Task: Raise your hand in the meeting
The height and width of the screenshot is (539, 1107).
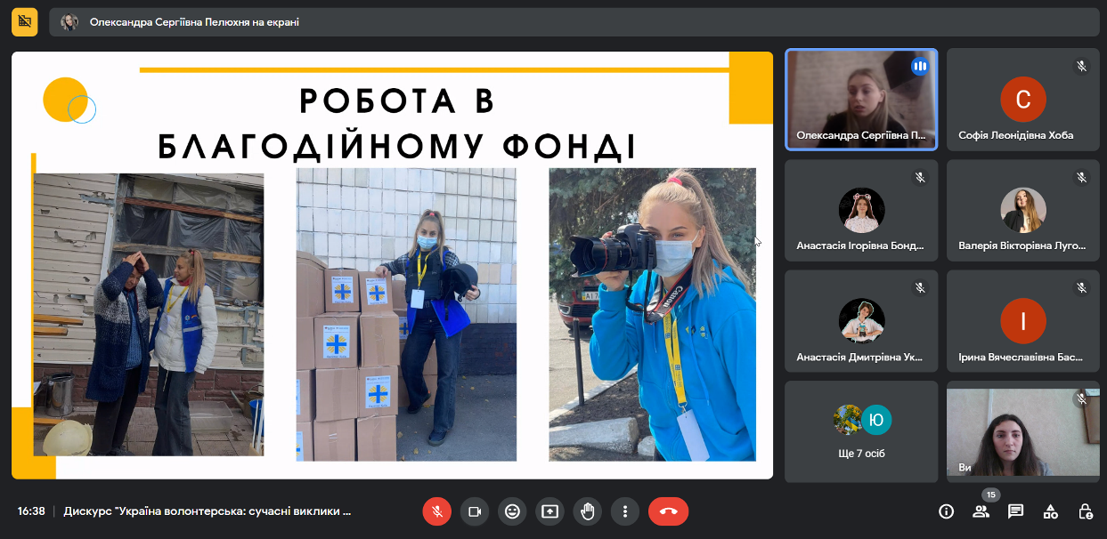Action: [588, 511]
